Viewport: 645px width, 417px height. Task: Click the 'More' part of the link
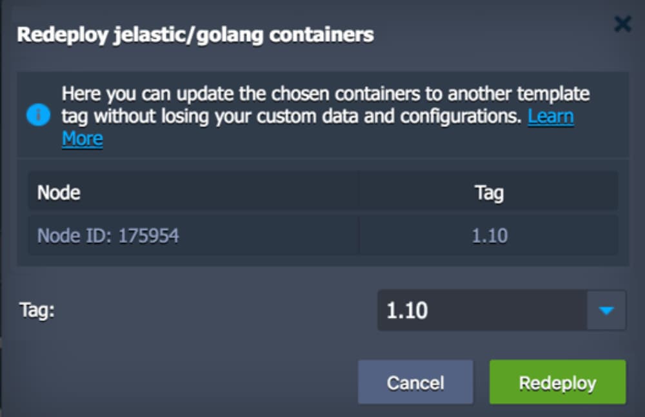83,139
